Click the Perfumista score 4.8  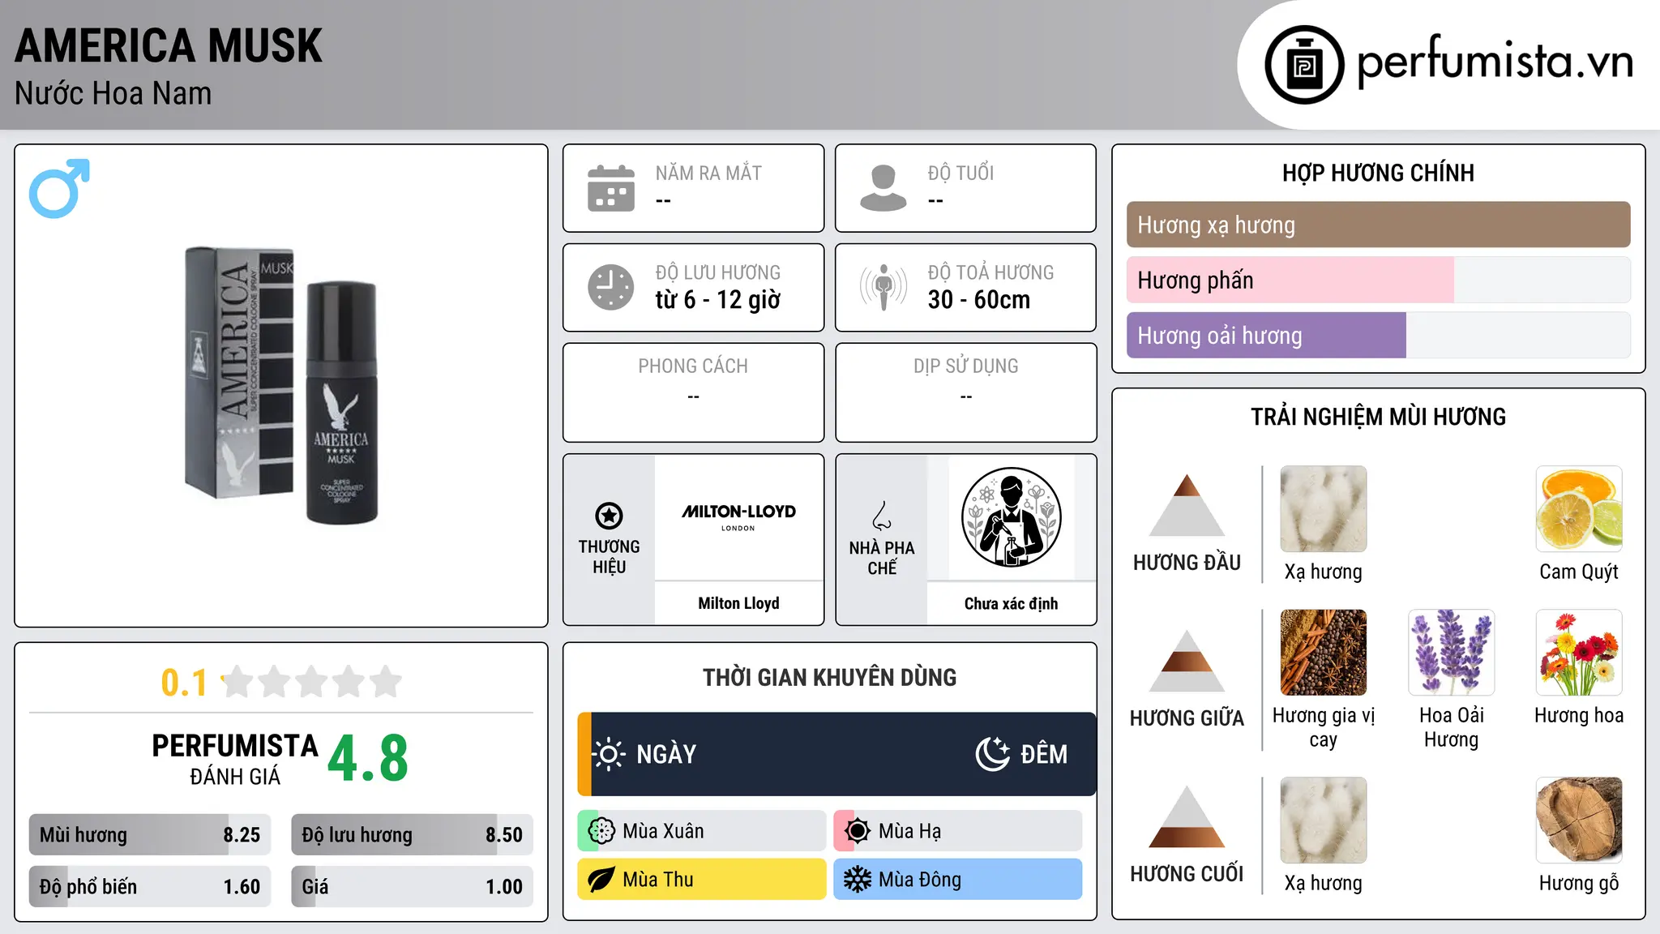click(x=368, y=759)
